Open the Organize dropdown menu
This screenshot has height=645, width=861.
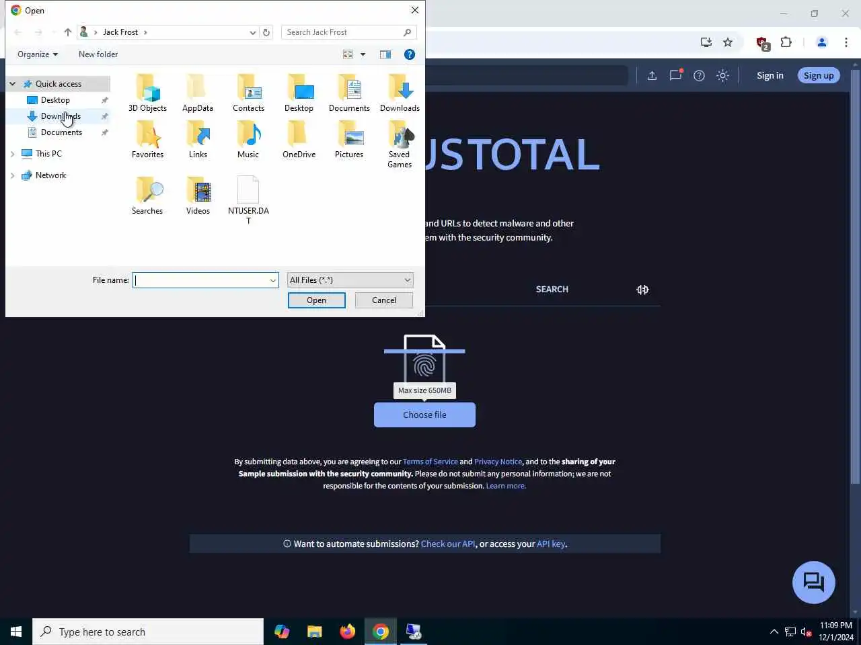[x=38, y=54]
